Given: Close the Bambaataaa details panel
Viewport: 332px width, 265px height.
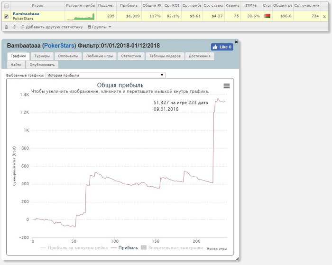Looking at the screenshot, I should click(236, 42).
